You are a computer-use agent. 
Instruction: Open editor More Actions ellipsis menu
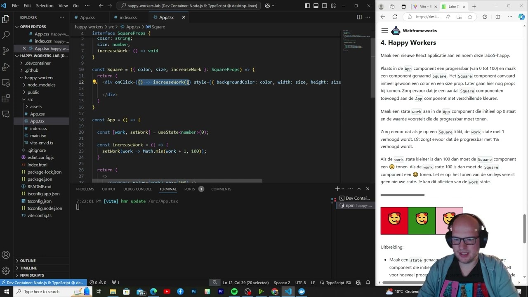pyautogui.click(x=368, y=17)
